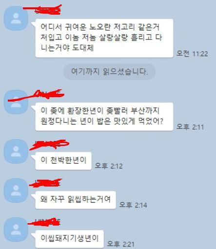Screen dimensions: 216x249
Task: Select the short message bubble sent 오후 2:12
Action: [63, 161]
